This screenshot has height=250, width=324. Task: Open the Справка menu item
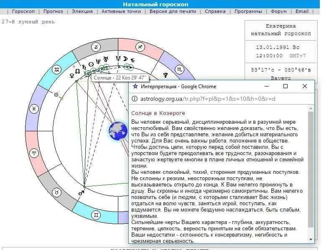[x=215, y=11]
